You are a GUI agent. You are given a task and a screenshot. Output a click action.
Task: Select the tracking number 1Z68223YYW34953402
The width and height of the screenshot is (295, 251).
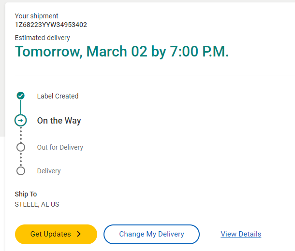coord(51,25)
